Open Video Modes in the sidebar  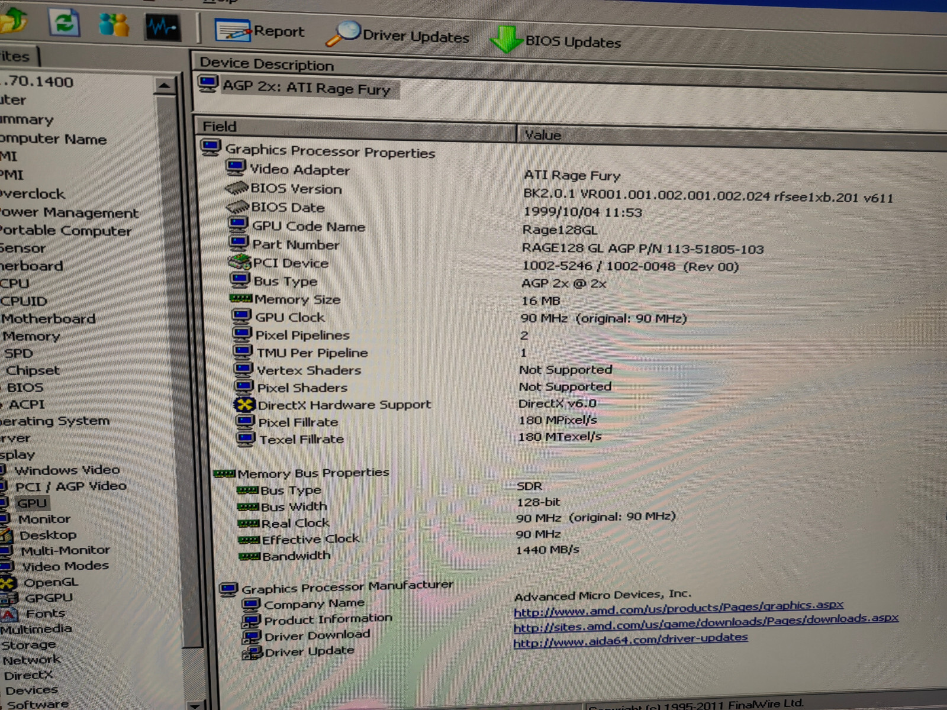pos(65,566)
